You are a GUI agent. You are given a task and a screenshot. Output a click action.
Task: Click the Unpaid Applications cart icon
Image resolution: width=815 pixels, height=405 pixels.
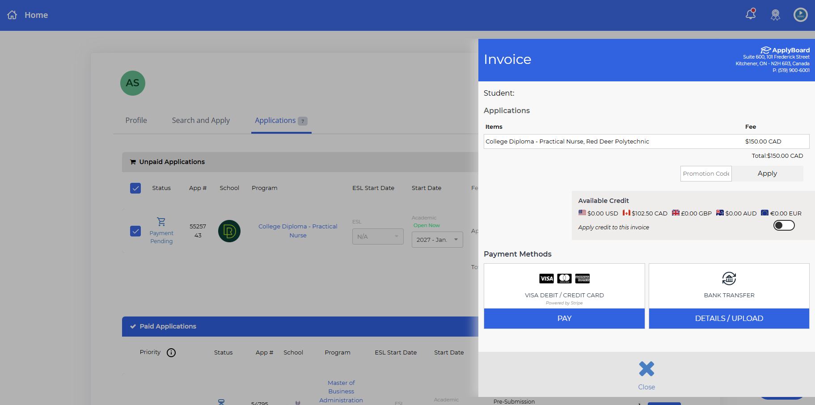[133, 162]
